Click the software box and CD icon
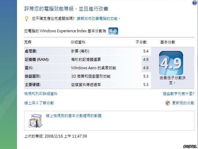198x149 pixels. click(35, 121)
